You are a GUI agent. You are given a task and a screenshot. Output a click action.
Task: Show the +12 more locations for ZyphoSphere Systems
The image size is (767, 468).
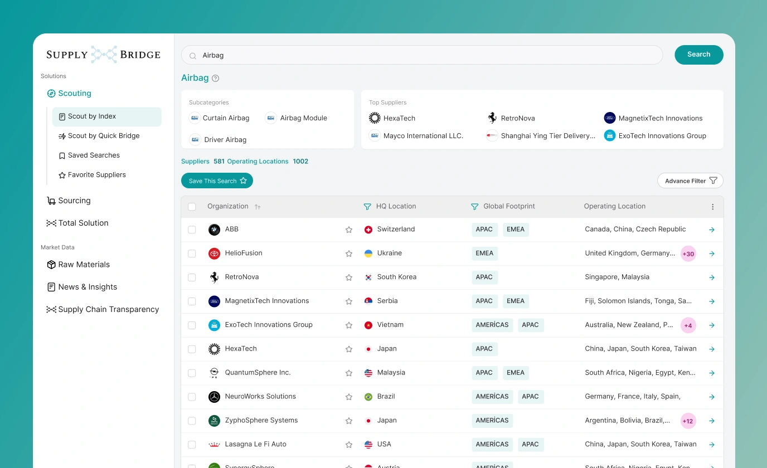click(x=688, y=421)
